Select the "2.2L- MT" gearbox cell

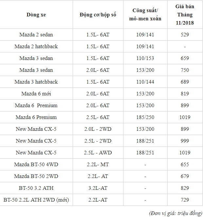(x=98, y=164)
